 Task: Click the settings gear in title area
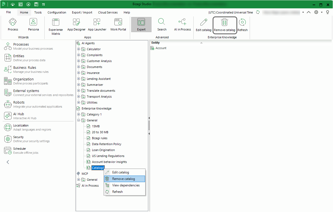coord(316,12)
